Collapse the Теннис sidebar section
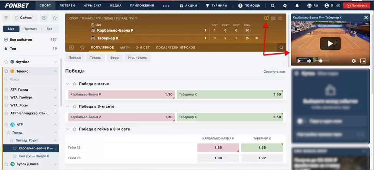 coord(56,71)
